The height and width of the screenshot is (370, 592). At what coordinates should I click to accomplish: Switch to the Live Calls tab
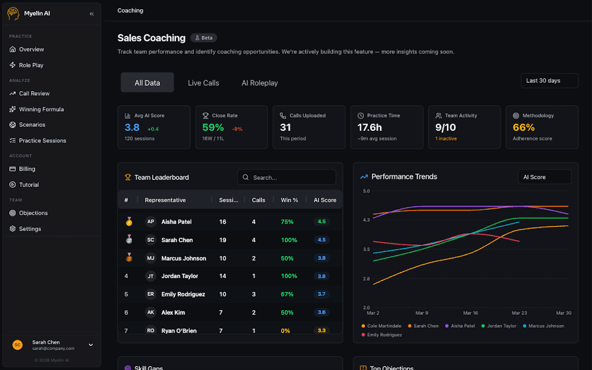pyautogui.click(x=204, y=83)
